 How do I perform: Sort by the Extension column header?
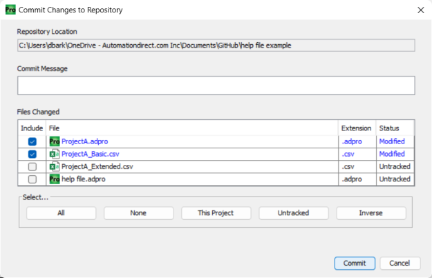357,128
